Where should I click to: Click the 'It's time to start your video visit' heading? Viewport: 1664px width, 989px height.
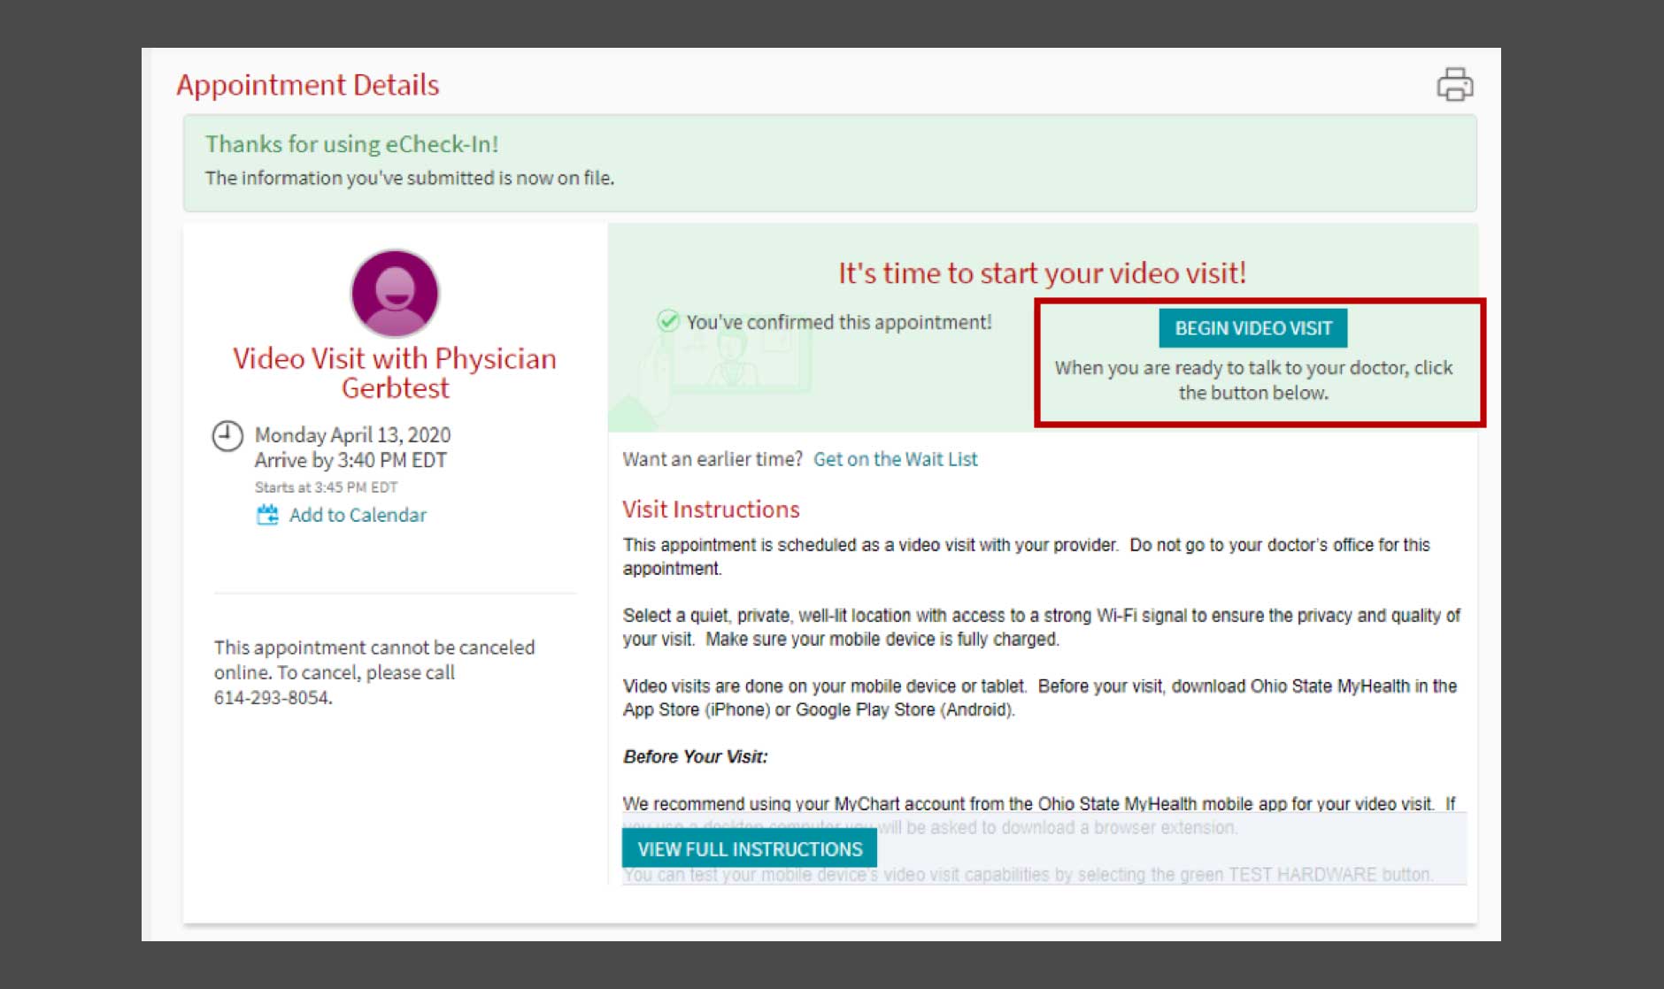coord(1042,273)
